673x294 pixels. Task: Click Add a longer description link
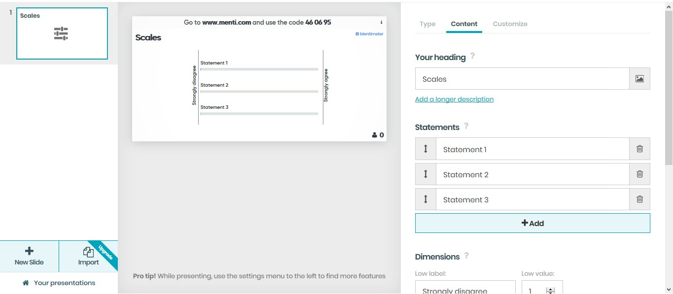[454, 99]
